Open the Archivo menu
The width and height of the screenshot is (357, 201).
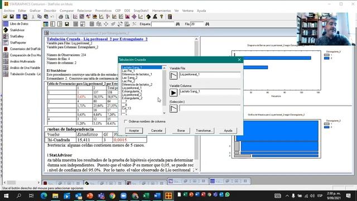pyautogui.click(x=9, y=11)
